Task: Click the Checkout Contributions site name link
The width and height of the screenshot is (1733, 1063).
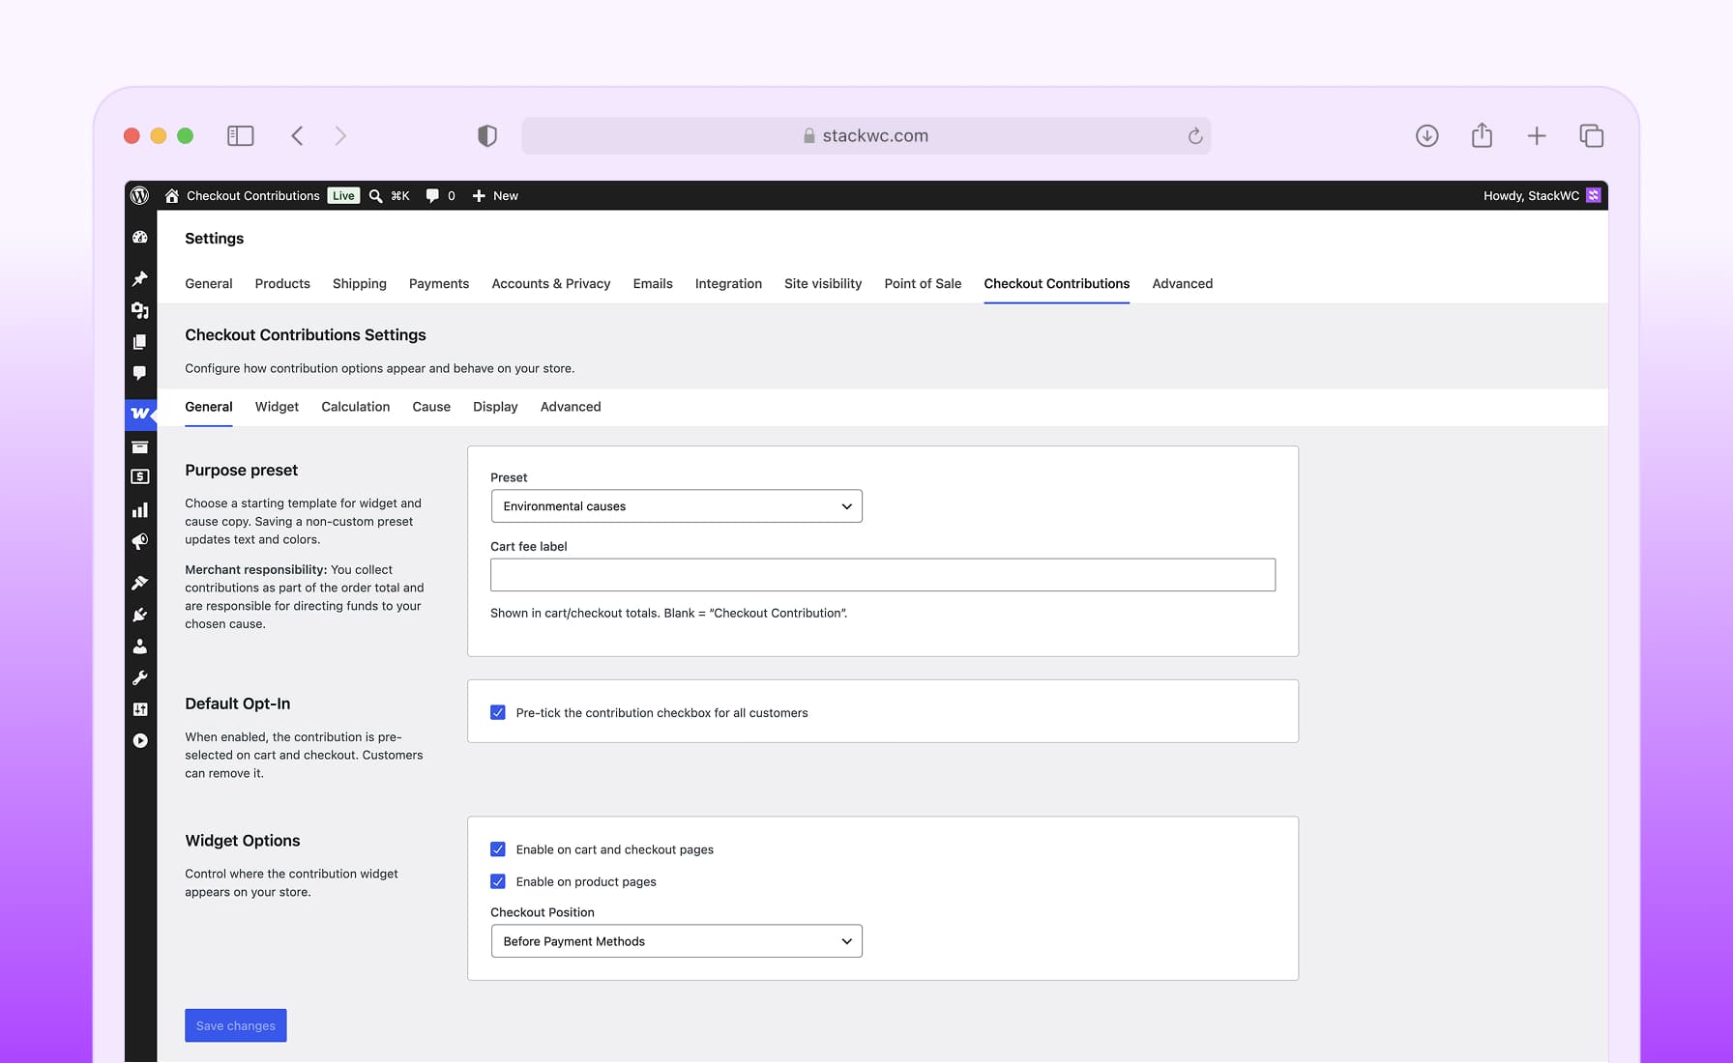Action: coord(253,195)
